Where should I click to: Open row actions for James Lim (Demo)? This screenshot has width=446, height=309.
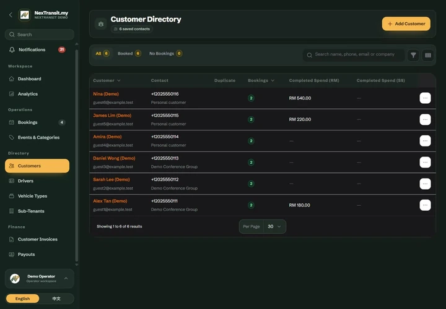pos(425,119)
